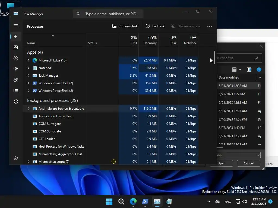Expand the Task Manager process group

click(x=29, y=76)
